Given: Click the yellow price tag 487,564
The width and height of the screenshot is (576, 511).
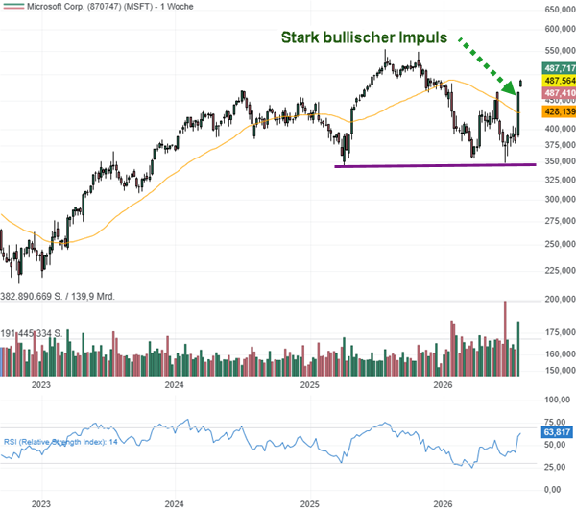Looking at the screenshot, I should [559, 81].
